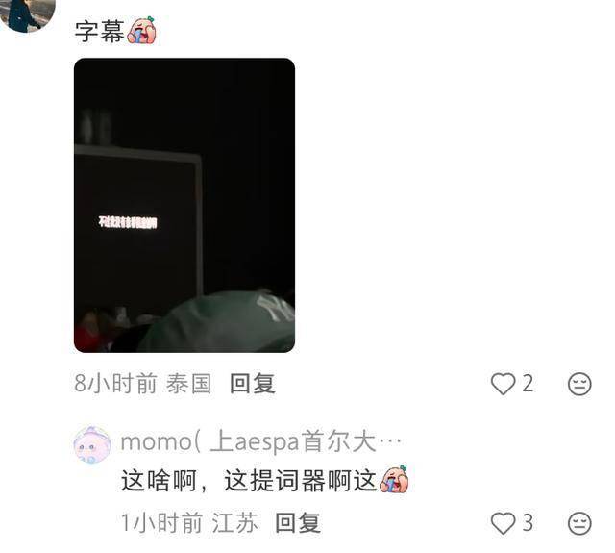Reply to momo's comment from 江苏
615x553 pixels.
pos(298,523)
